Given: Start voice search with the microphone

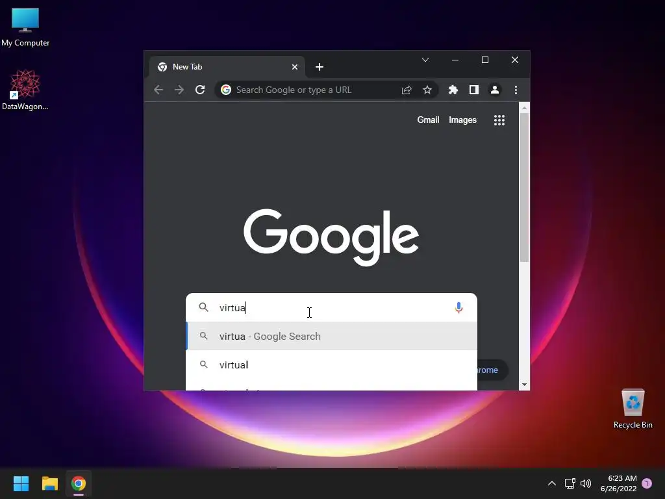Looking at the screenshot, I should coord(458,307).
